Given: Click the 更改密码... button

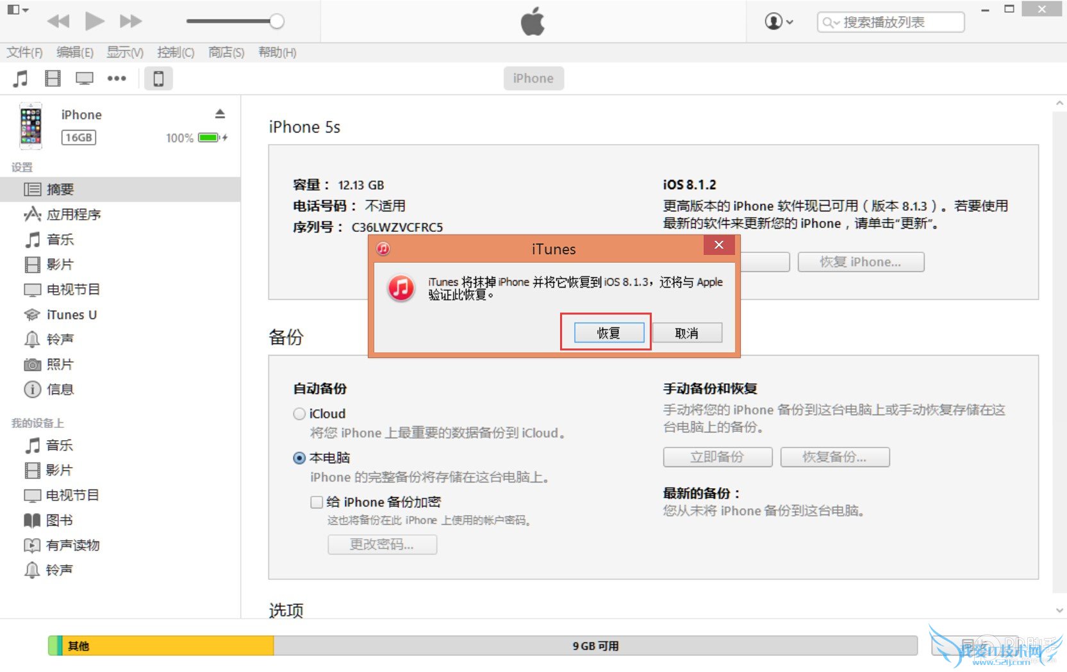Looking at the screenshot, I should pyautogui.click(x=382, y=545).
